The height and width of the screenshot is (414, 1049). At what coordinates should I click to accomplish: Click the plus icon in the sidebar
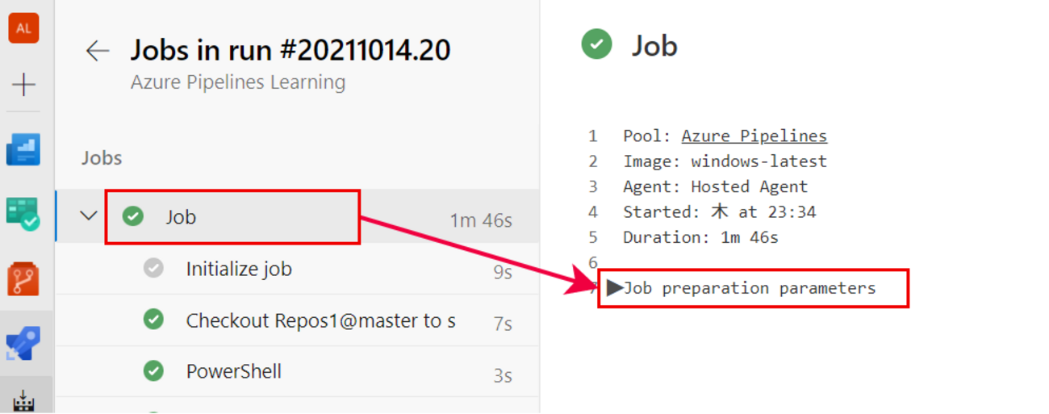[23, 84]
